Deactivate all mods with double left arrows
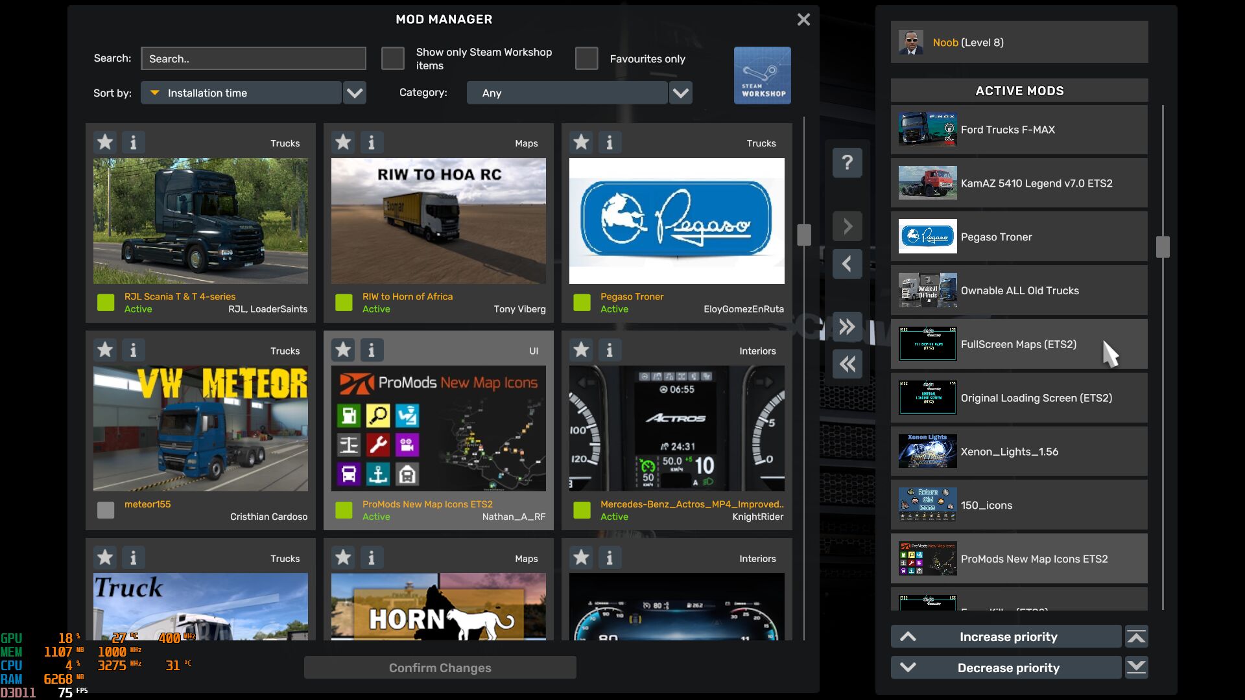The height and width of the screenshot is (700, 1245). (847, 364)
